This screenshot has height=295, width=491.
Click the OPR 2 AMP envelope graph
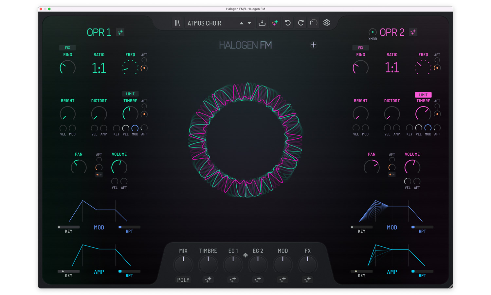pyautogui.click(x=396, y=255)
